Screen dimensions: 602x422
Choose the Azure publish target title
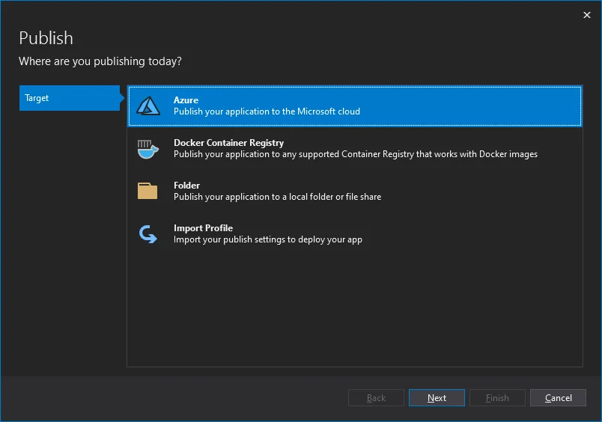(x=186, y=100)
